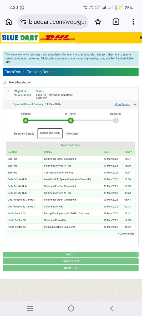Check the box beside Waybill No 90505983643
The width and height of the screenshot is (142, 316).
click(x=7, y=91)
